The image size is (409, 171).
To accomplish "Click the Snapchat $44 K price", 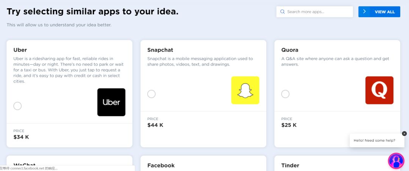I will coord(155,125).
